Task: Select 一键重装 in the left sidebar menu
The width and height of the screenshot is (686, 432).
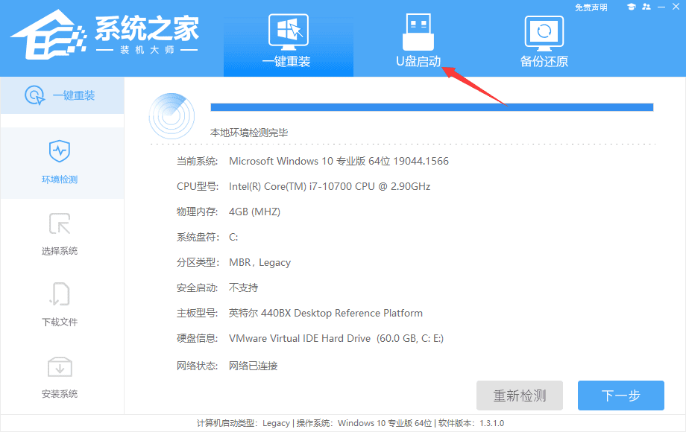Action: click(x=63, y=96)
